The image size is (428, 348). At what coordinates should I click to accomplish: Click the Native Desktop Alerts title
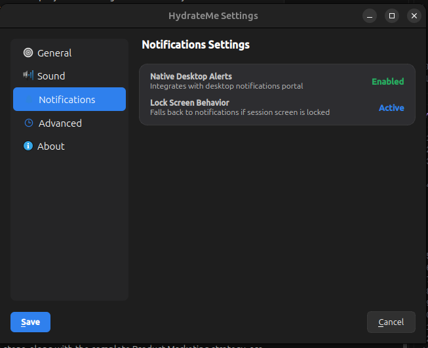191,76
